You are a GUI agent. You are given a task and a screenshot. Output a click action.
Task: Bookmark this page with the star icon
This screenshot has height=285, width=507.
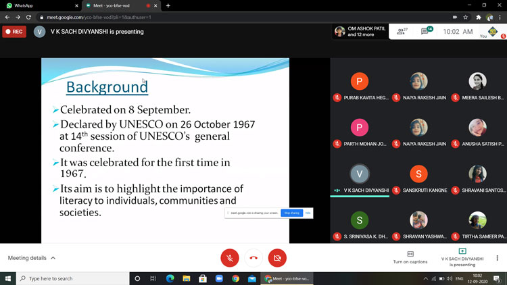466,17
